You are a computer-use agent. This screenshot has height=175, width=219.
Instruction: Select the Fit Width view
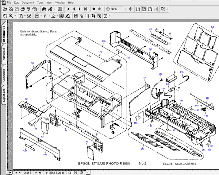(150, 9)
